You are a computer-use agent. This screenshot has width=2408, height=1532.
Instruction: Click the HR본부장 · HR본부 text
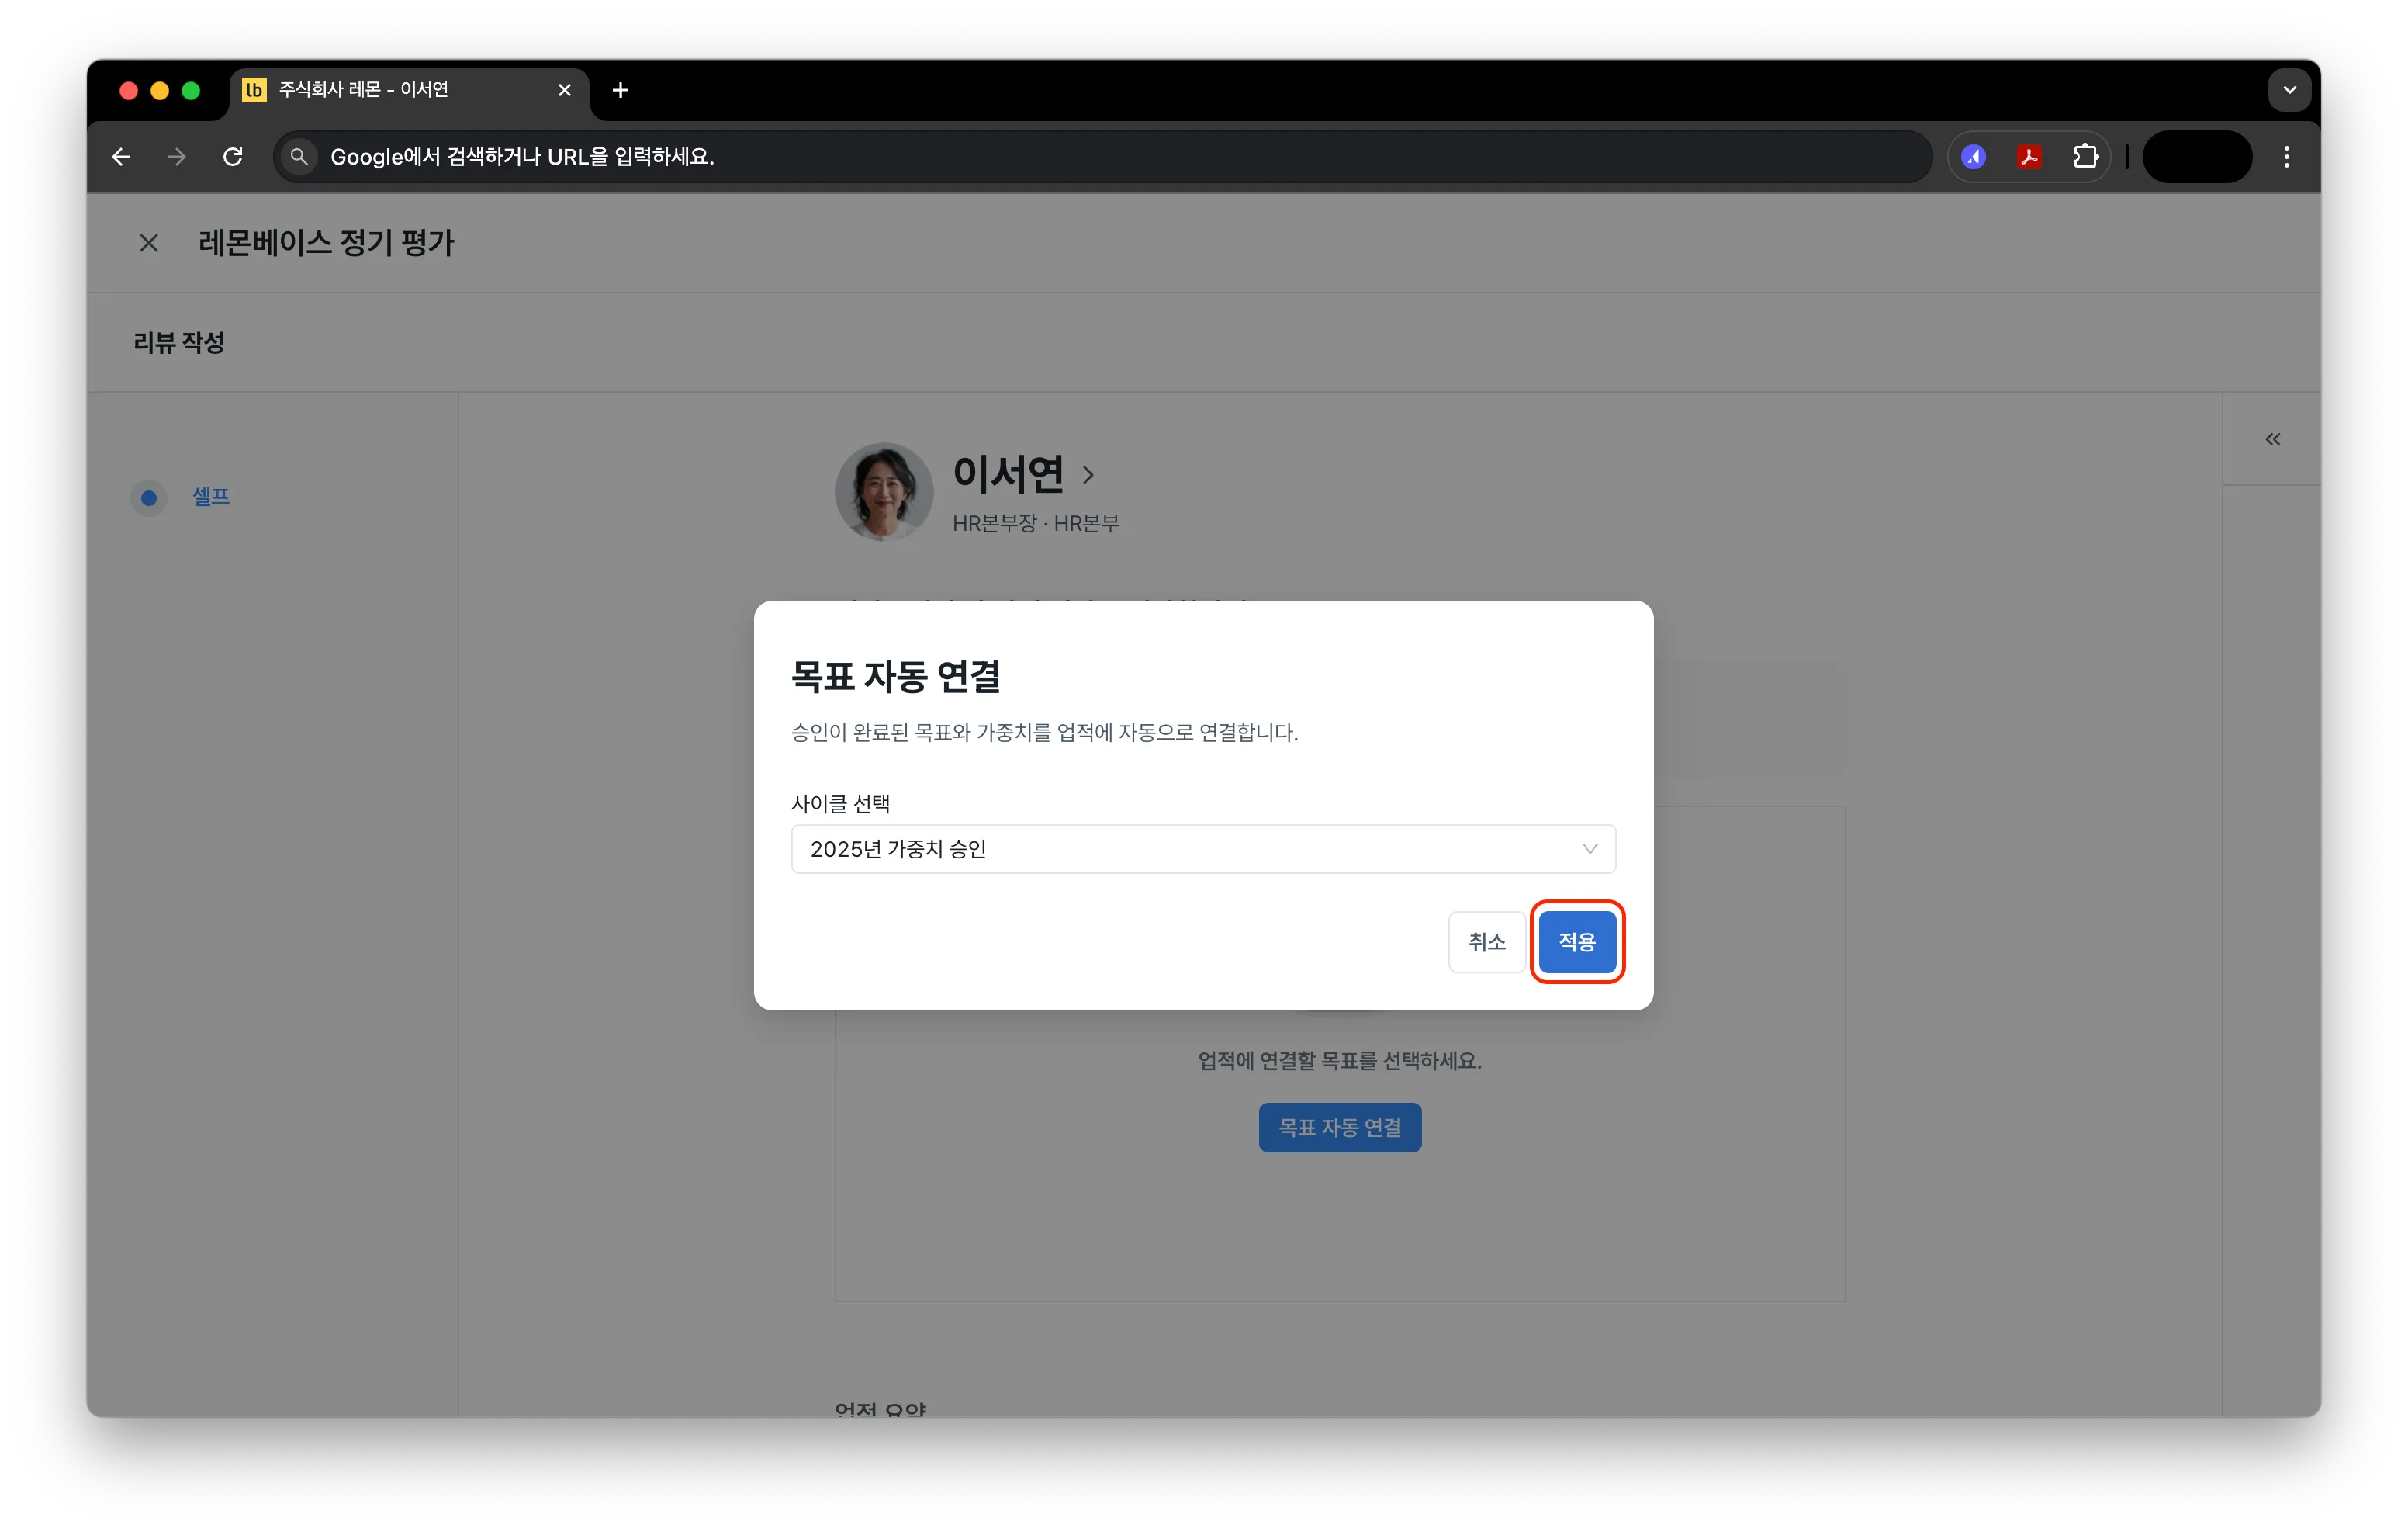click(1035, 523)
